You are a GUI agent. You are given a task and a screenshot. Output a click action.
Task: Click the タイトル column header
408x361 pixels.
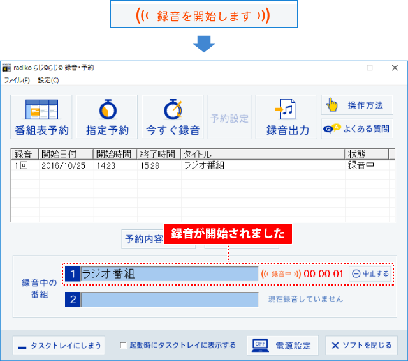(263, 154)
